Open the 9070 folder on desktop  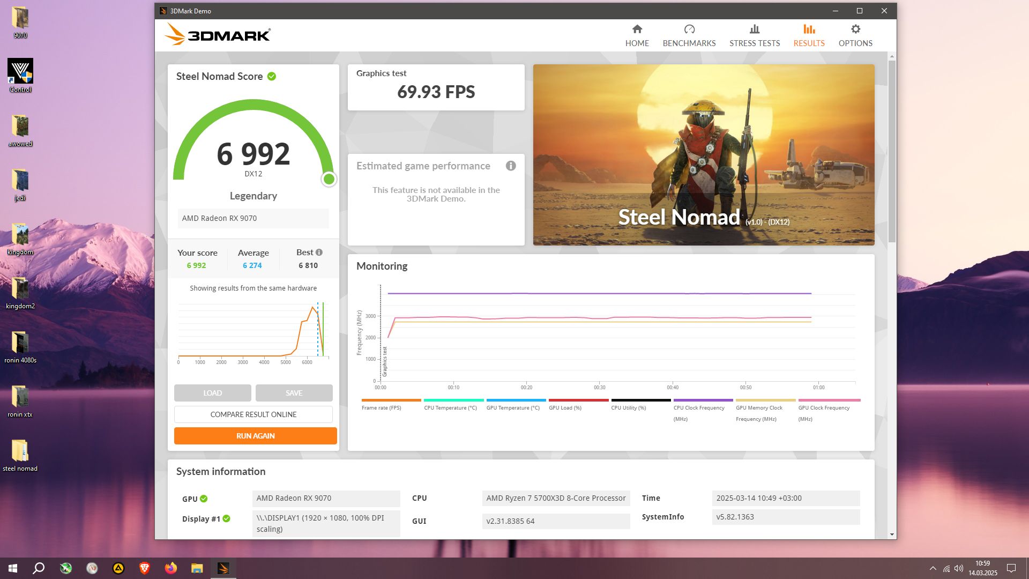click(20, 23)
